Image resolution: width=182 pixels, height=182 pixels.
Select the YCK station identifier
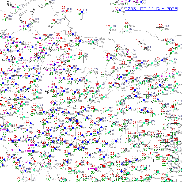[x=107, y=98]
